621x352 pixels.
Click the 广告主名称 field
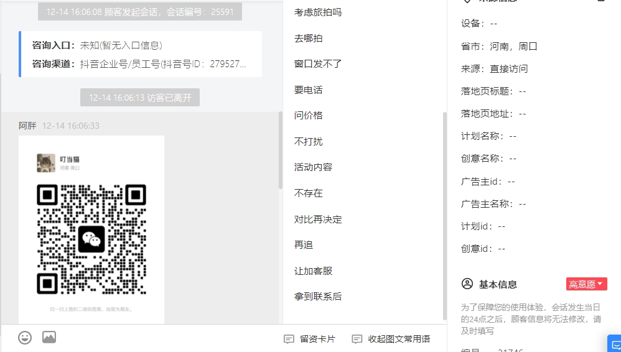pyautogui.click(x=493, y=204)
